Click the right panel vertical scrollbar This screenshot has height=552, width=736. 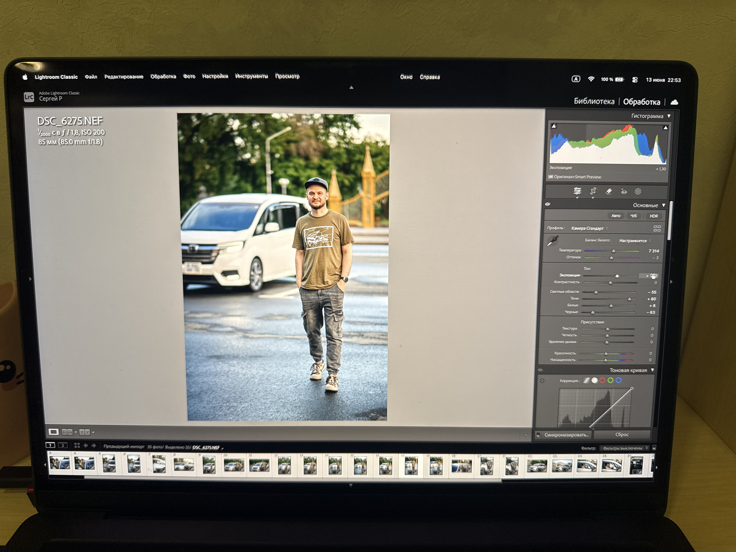pos(670,221)
